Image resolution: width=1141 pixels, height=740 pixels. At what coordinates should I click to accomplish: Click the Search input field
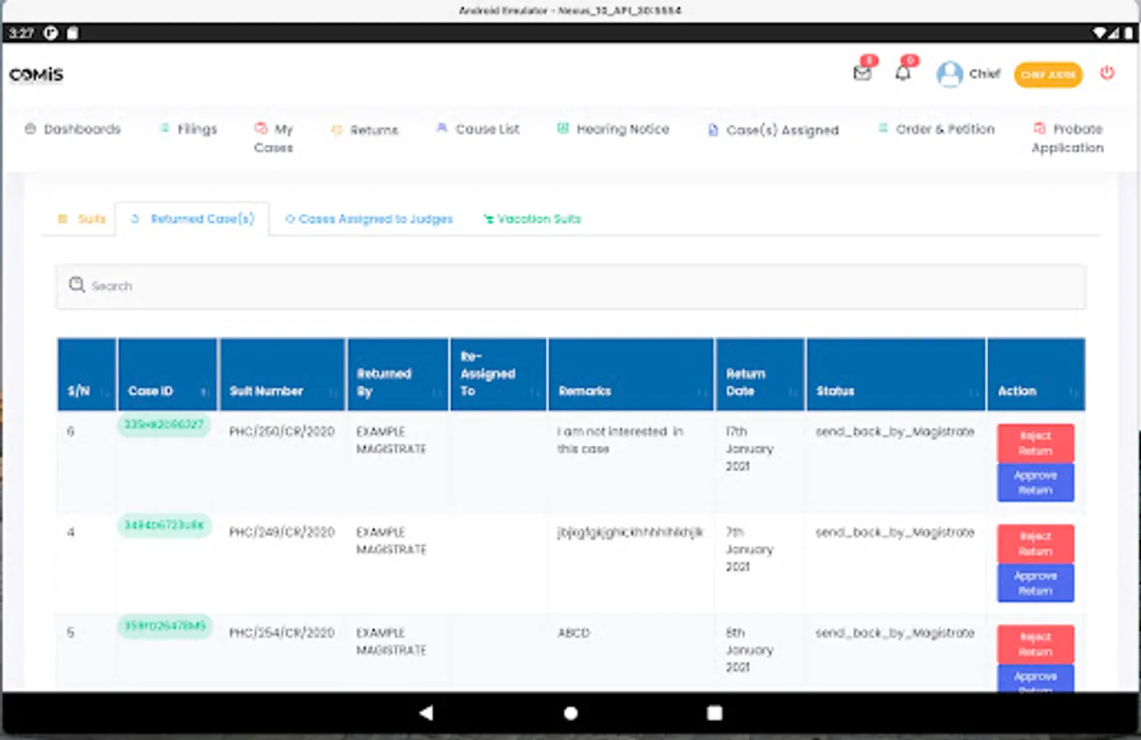(570, 286)
